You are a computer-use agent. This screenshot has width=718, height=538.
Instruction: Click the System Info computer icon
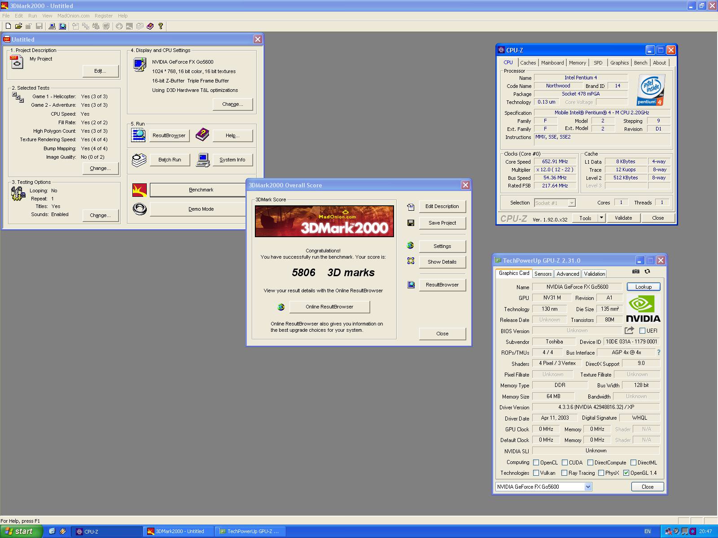tap(203, 160)
